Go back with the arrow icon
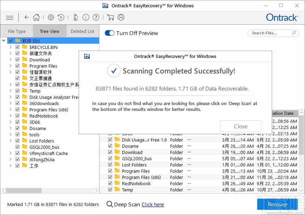The height and width of the screenshot is (215, 305). point(27,17)
